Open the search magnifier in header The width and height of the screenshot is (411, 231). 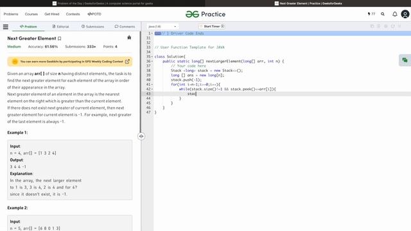383,14
